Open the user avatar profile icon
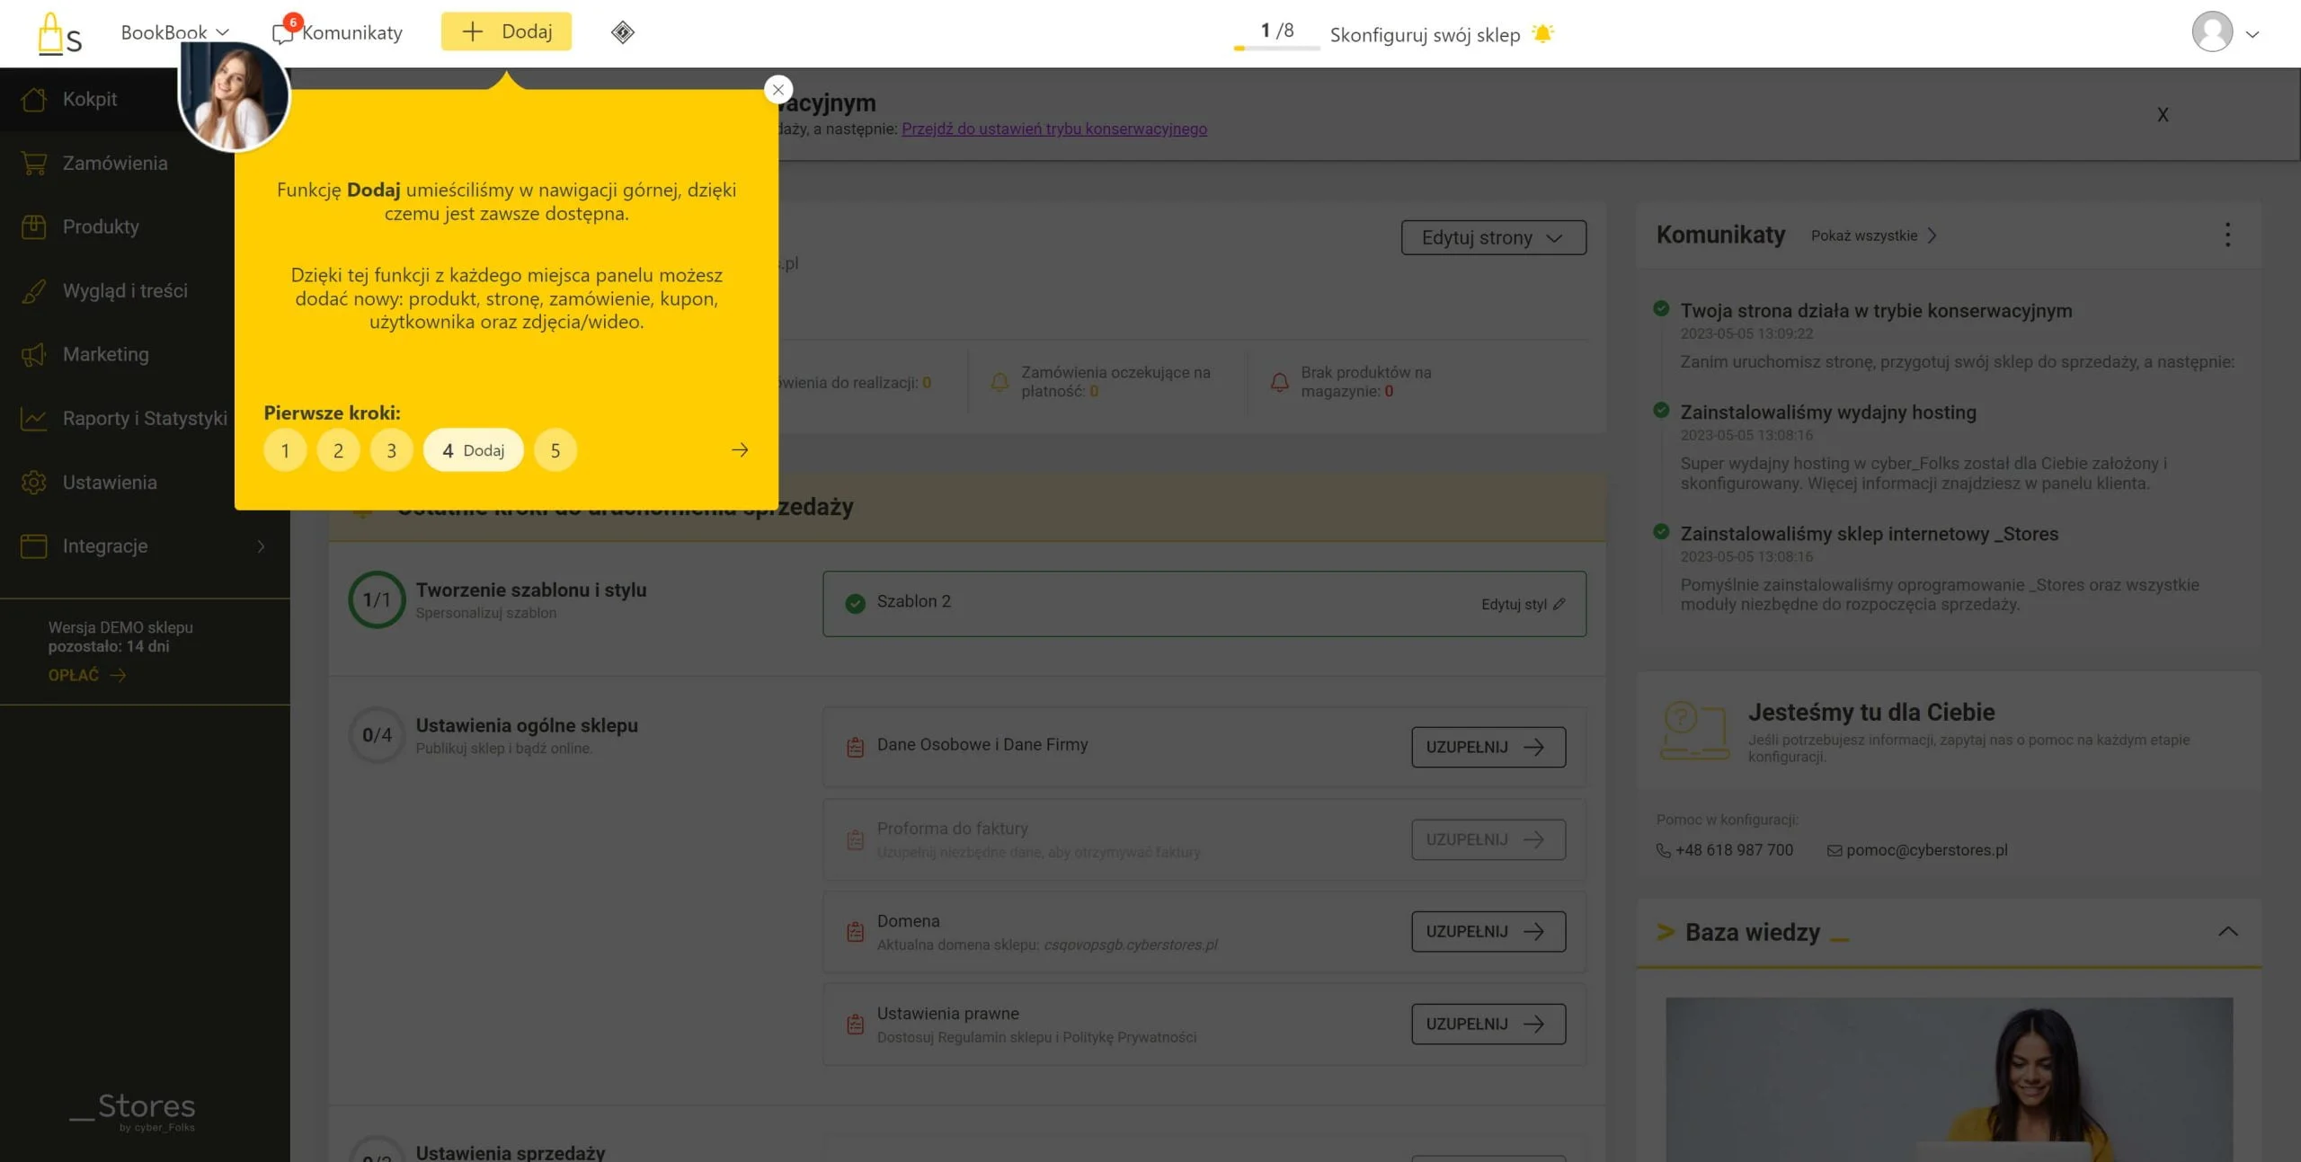The width and height of the screenshot is (2301, 1162). 2212,32
